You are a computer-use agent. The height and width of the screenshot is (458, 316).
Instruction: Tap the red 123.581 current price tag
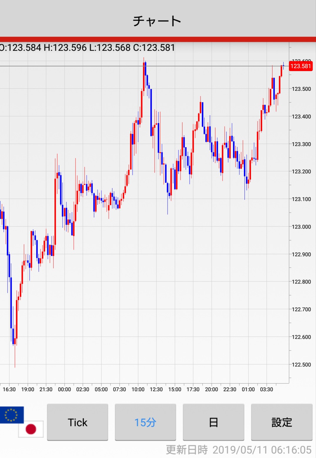point(300,66)
